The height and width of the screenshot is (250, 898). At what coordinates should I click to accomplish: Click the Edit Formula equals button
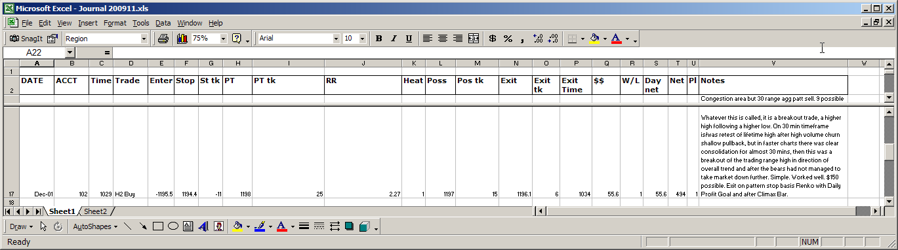tap(107, 52)
